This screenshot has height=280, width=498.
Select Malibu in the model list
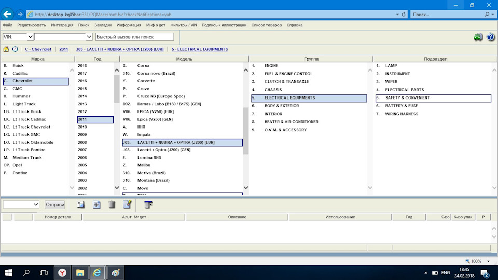182,165
